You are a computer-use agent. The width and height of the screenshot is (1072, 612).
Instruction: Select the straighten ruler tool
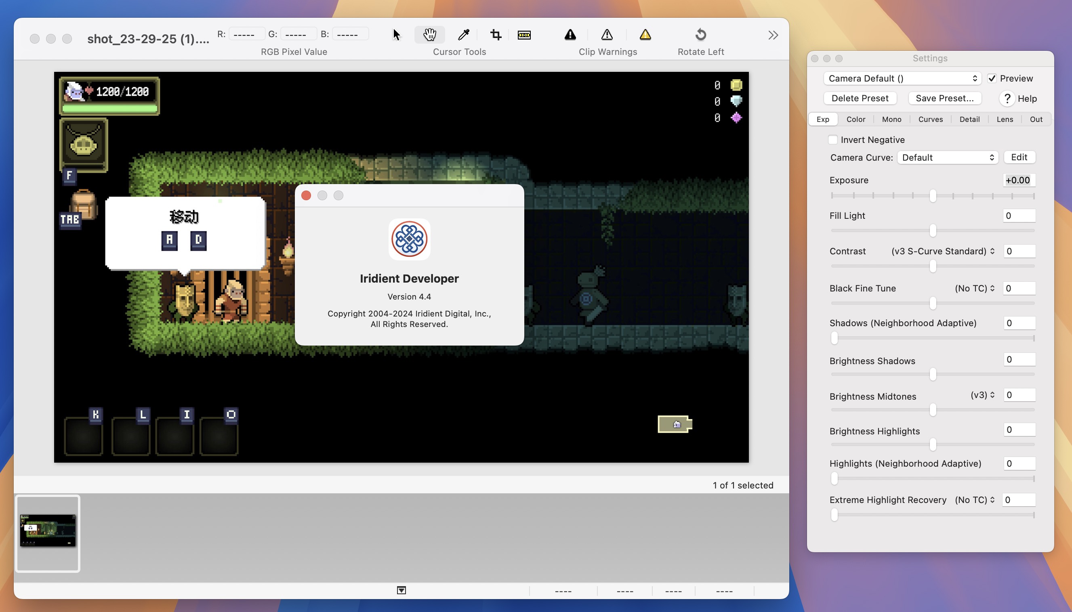[x=524, y=35]
